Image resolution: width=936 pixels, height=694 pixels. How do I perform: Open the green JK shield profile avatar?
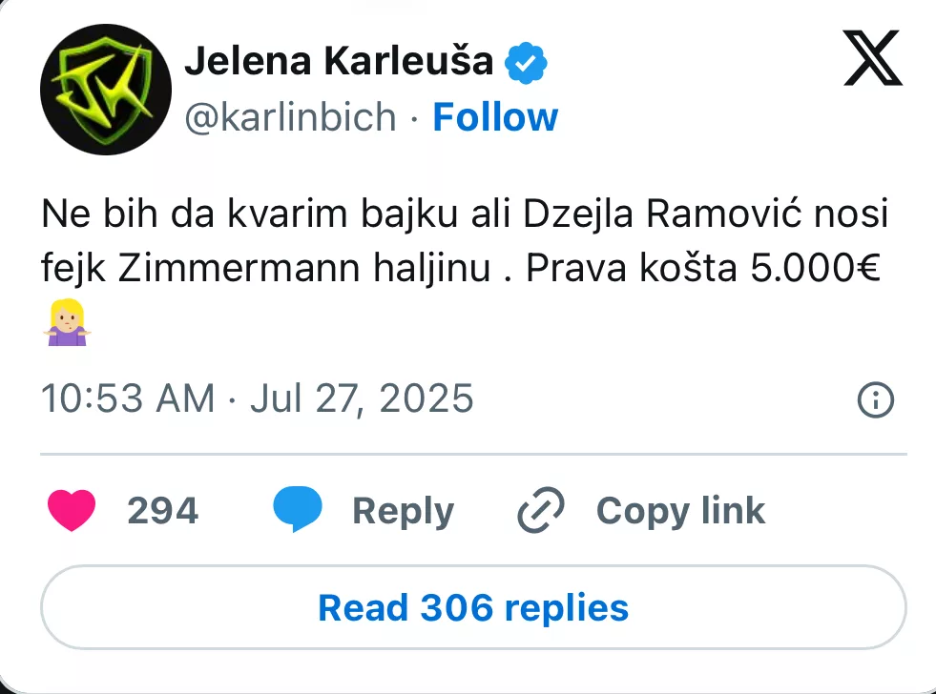tap(106, 90)
